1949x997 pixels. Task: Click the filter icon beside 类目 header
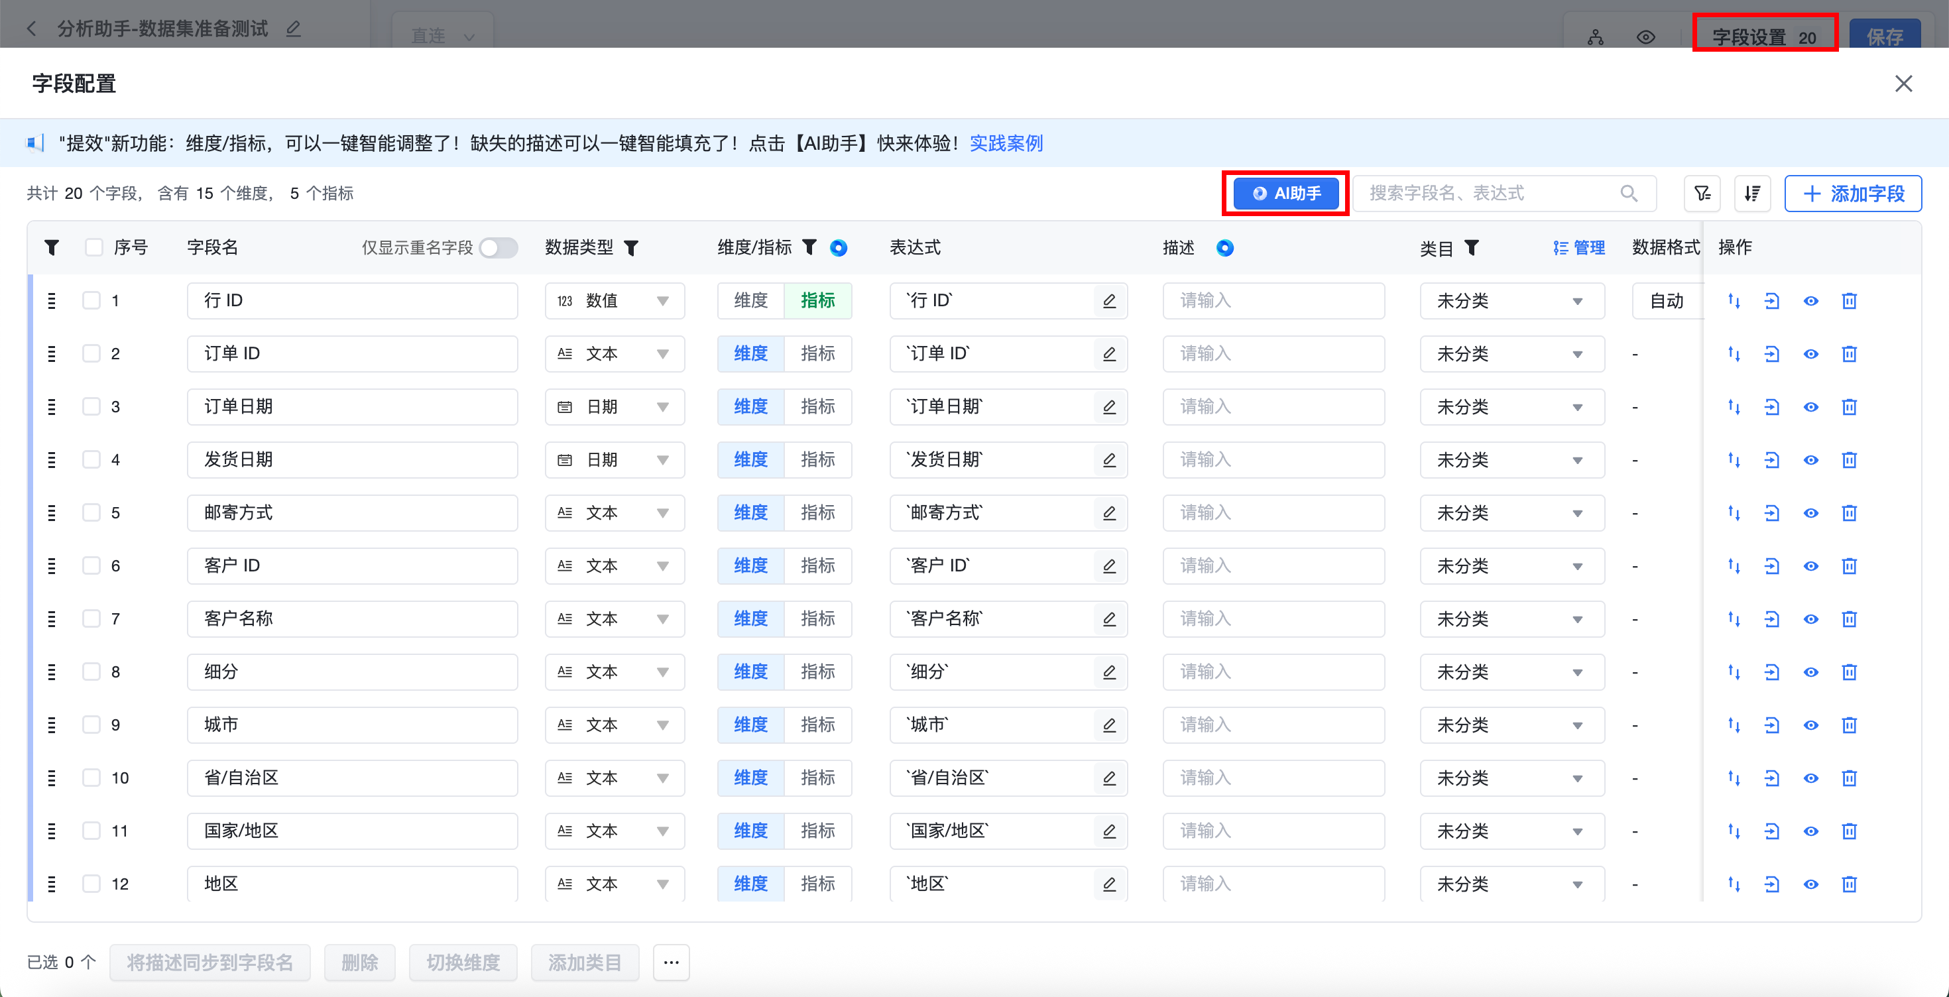point(1472,247)
